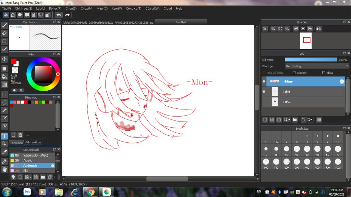Select the Lớp1 layer row

coord(303,92)
